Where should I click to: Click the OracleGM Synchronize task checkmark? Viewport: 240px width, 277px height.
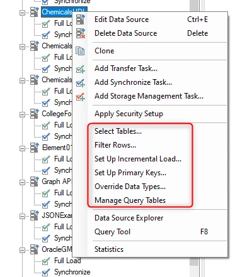pos(46,272)
